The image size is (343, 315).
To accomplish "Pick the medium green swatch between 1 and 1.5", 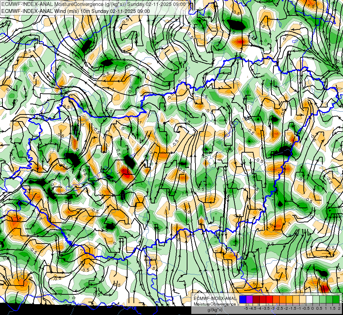I will tap(329, 299).
